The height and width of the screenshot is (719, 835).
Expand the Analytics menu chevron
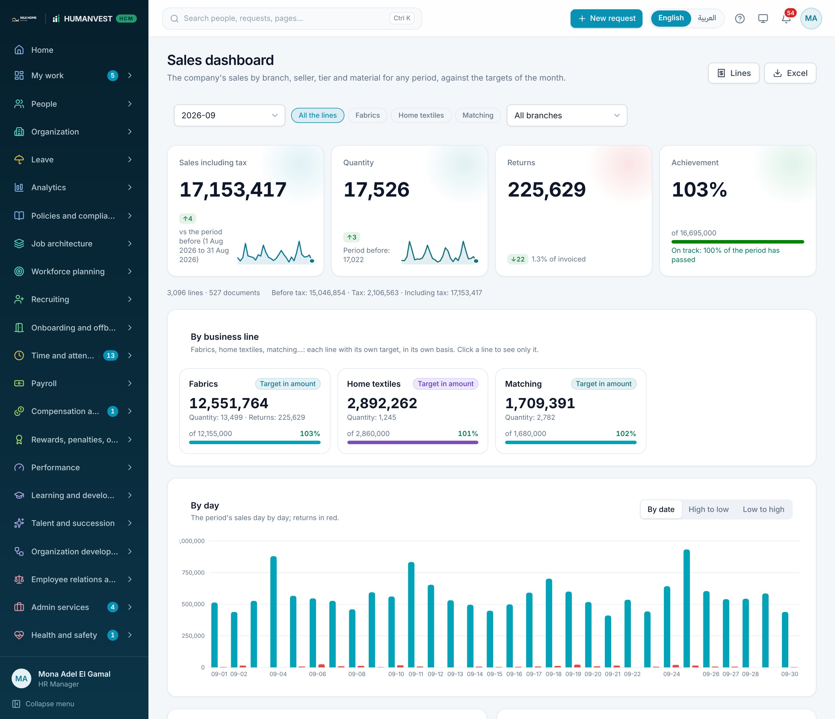point(130,187)
